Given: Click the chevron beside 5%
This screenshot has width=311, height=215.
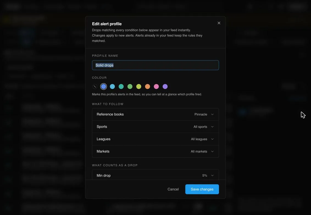Looking at the screenshot, I should pos(212,175).
